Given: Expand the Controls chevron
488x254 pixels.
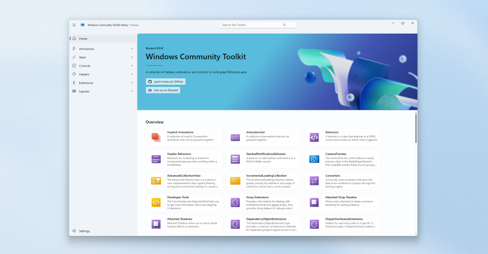Looking at the screenshot, I should pyautogui.click(x=132, y=66).
